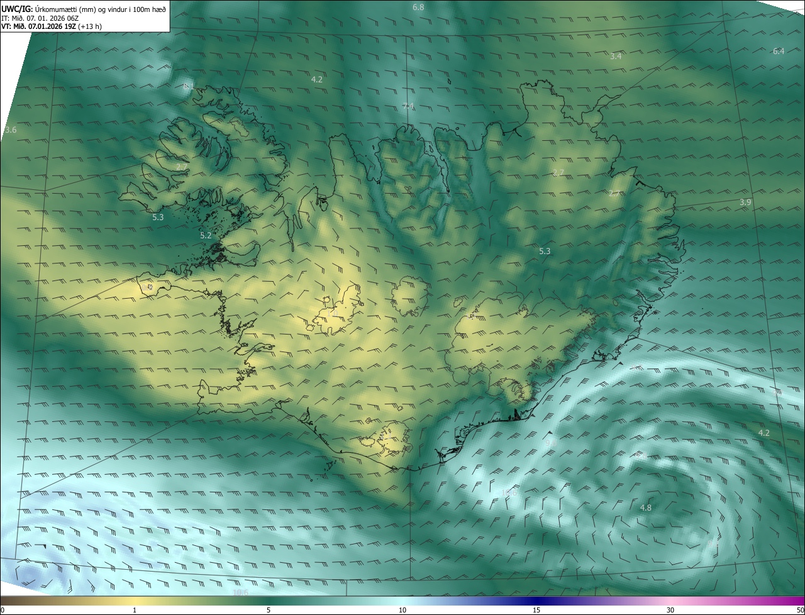The width and height of the screenshot is (805, 615).
Task: Click the color scale tick label '1'
Action: tap(135, 610)
